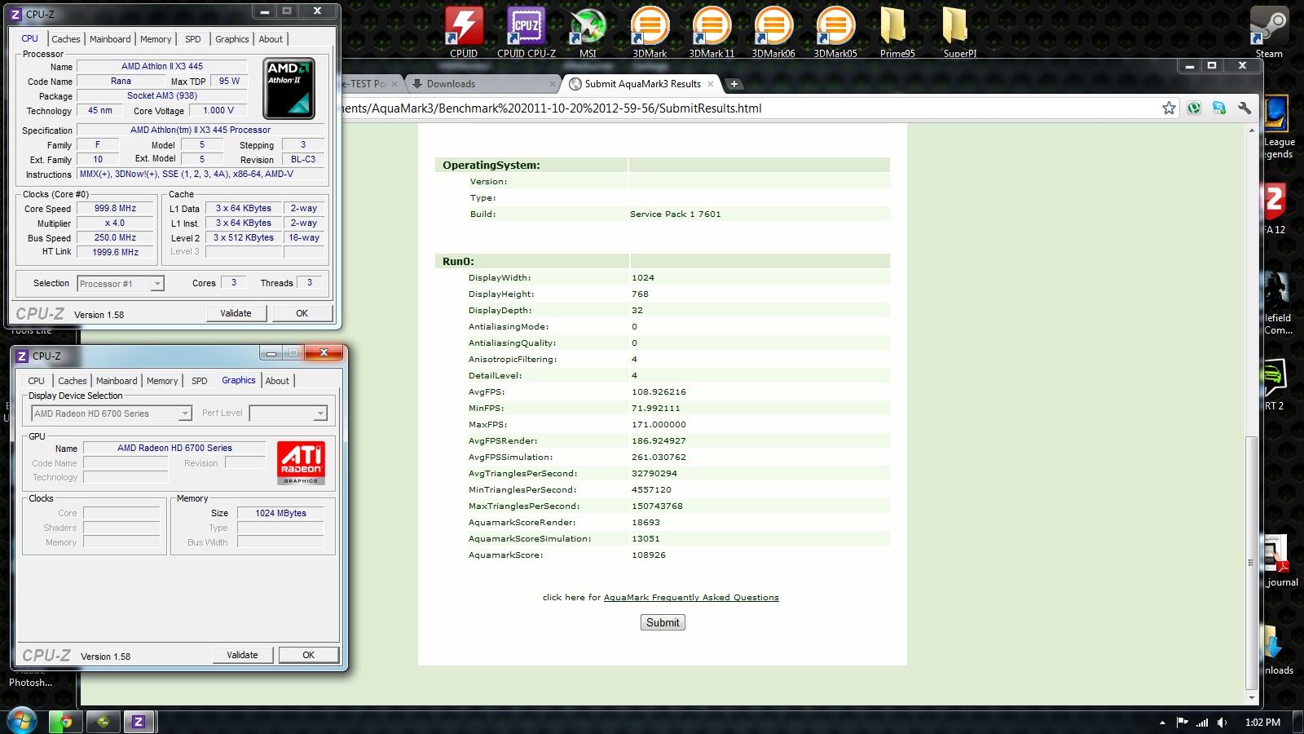Switch to SPD tab in top CPU-Z
1304x734 pixels.
pos(193,39)
